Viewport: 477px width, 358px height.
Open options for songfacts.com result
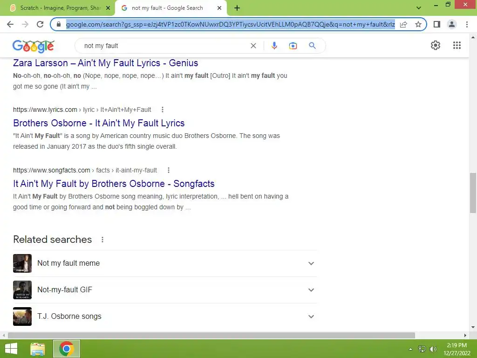pyautogui.click(x=169, y=170)
